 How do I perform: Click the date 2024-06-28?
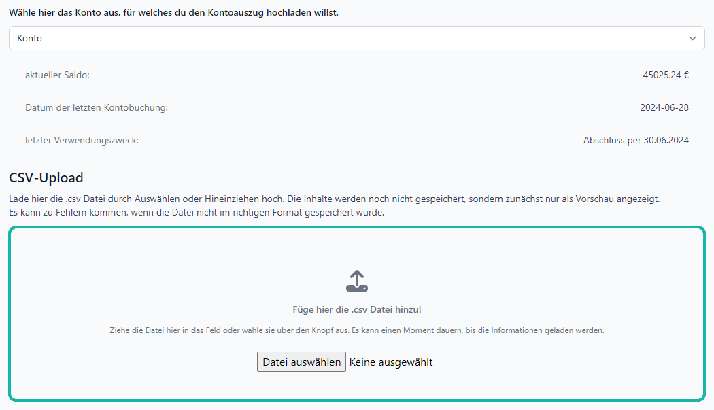[x=665, y=107]
